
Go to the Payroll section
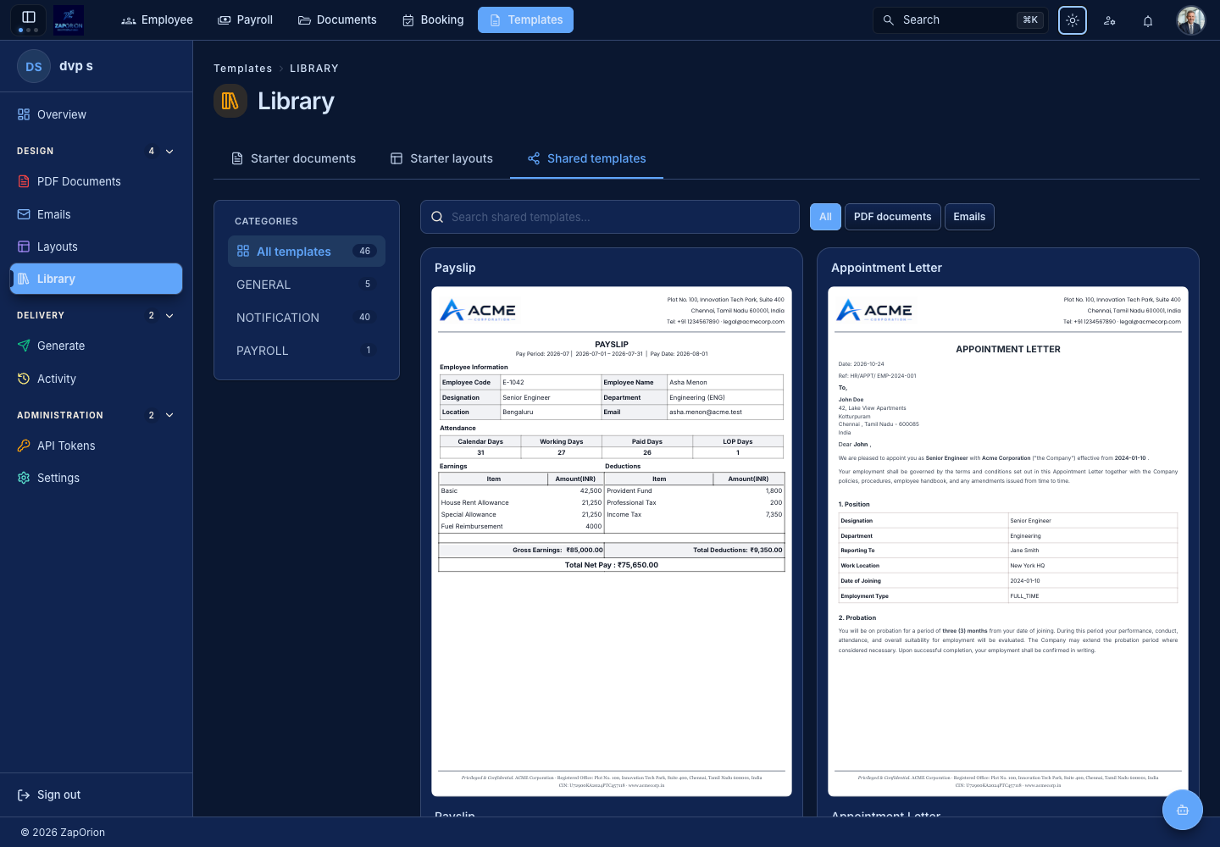(245, 19)
